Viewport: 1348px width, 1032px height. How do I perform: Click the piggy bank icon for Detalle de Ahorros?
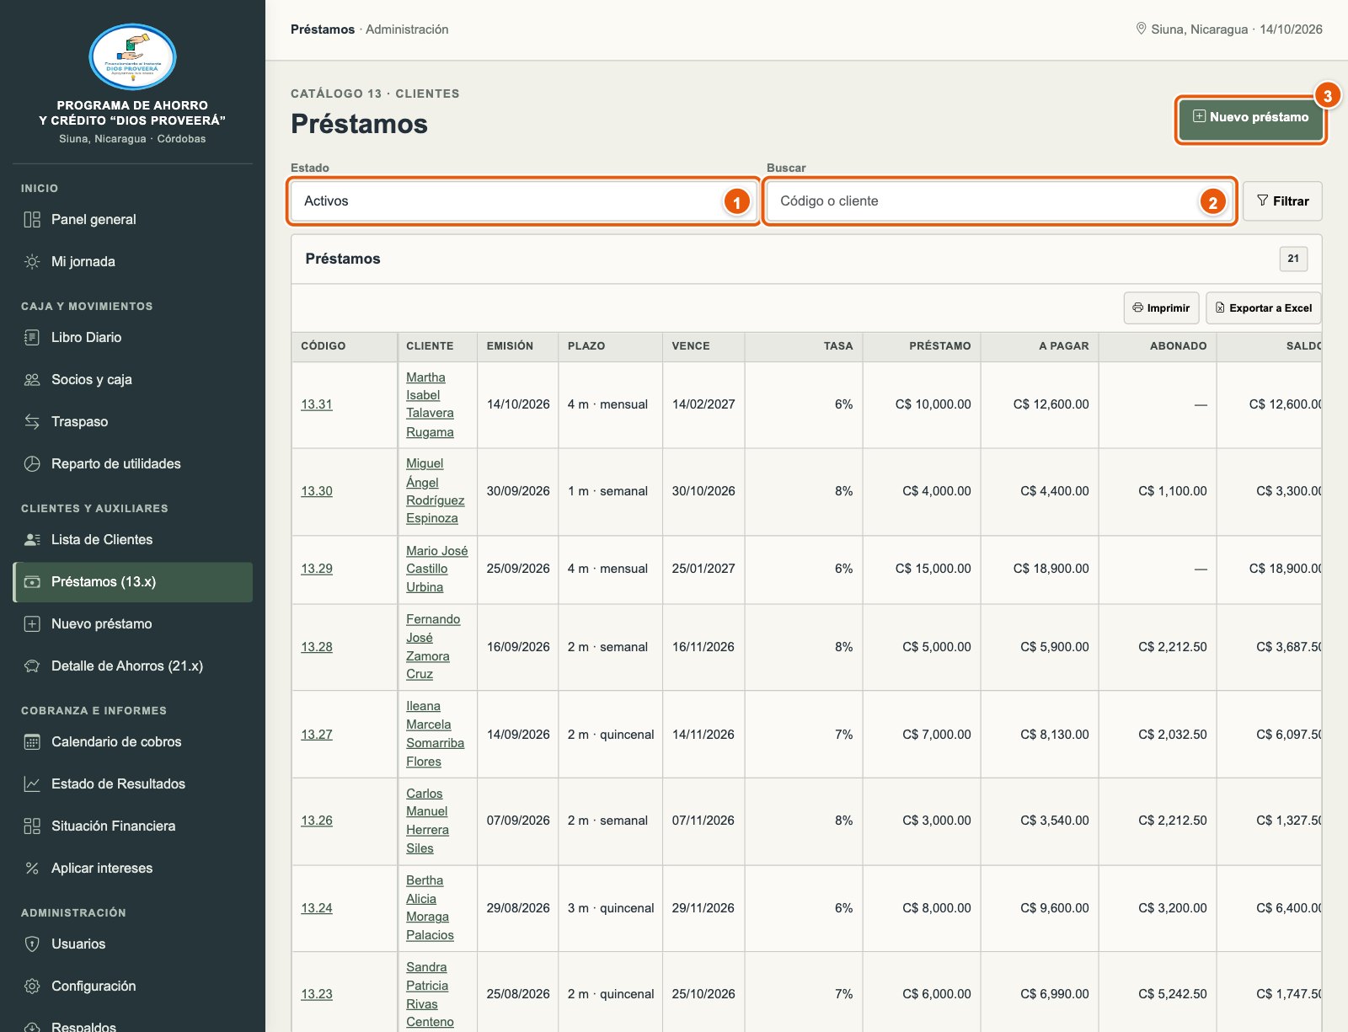pos(32,666)
